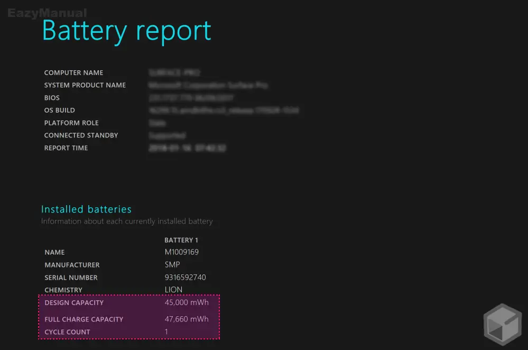Select the battery table's standalone "NAME" label
Screen dimensions: 528x350
click(54, 252)
